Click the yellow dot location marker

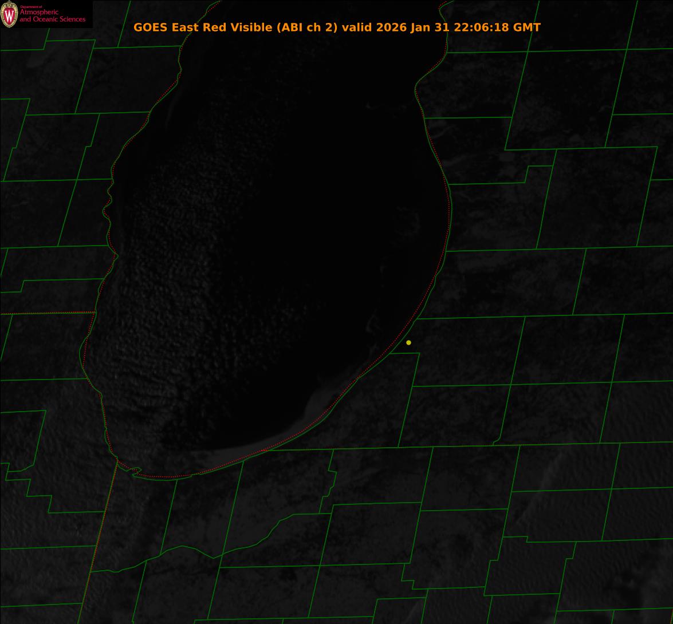408,343
